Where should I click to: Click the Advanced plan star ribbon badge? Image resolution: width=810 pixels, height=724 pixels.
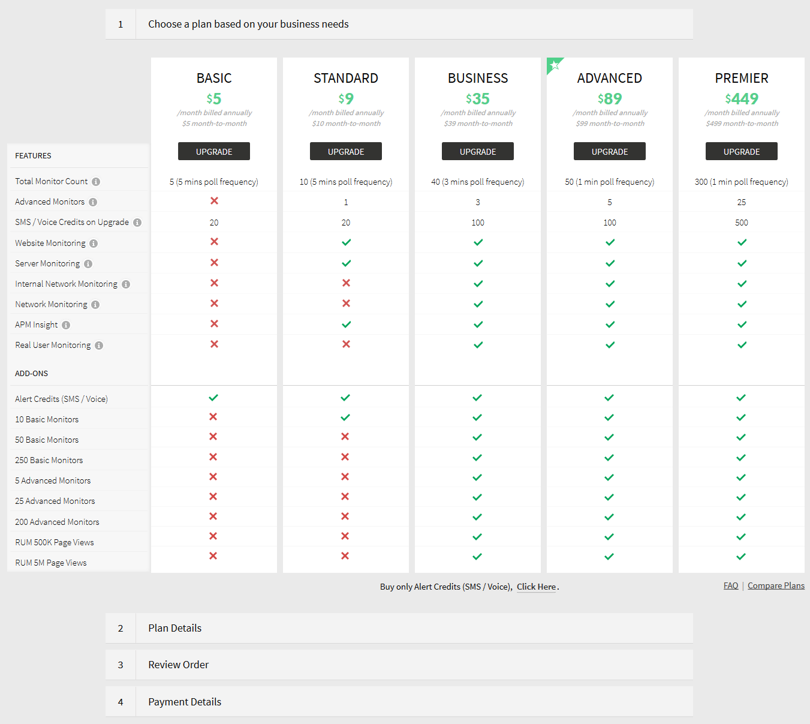554,65
